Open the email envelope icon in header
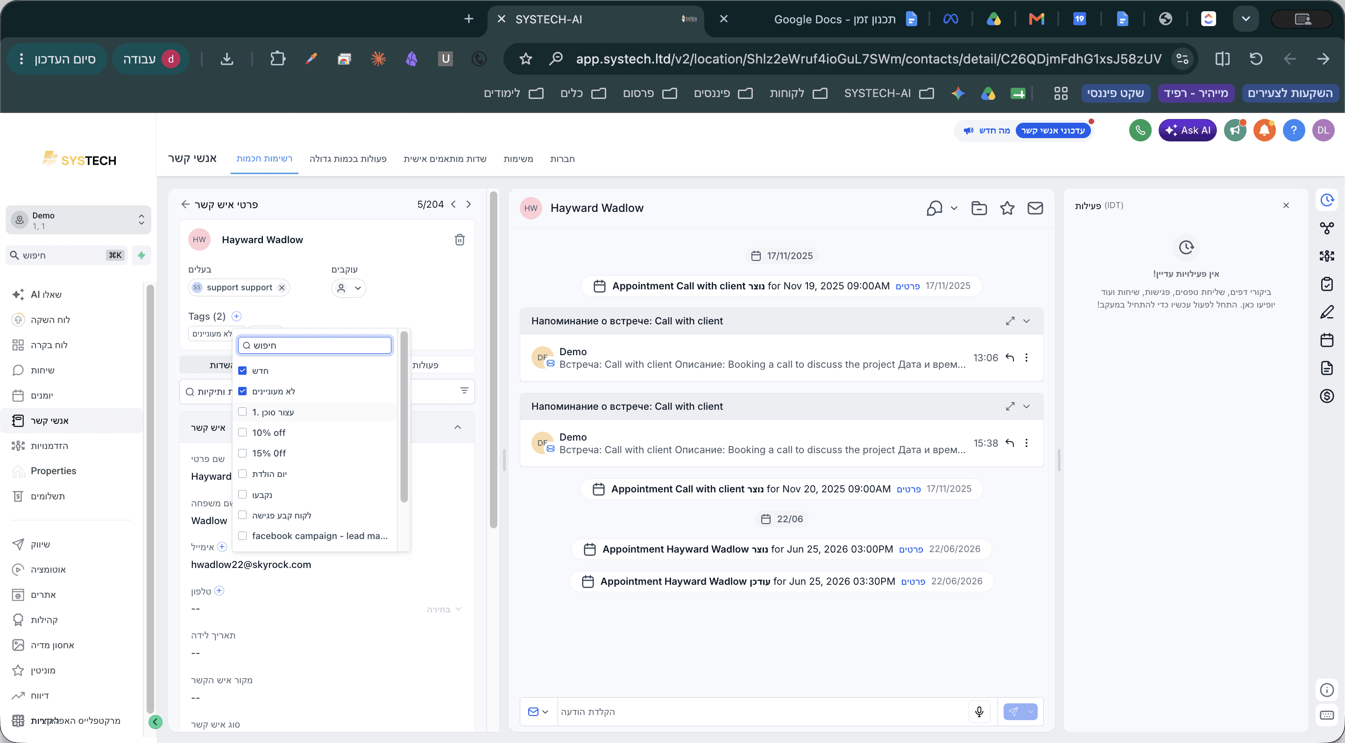Viewport: 1345px width, 743px height. (1035, 208)
